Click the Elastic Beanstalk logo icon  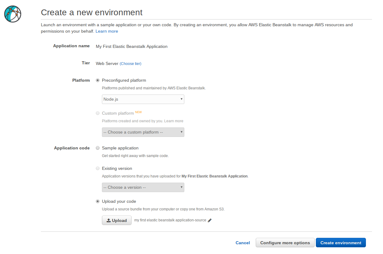click(13, 14)
